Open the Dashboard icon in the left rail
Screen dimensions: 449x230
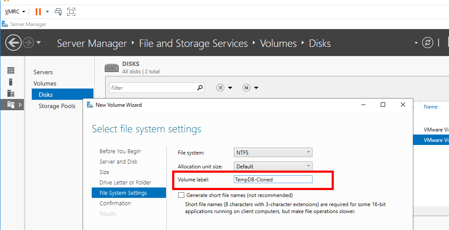coord(11,71)
